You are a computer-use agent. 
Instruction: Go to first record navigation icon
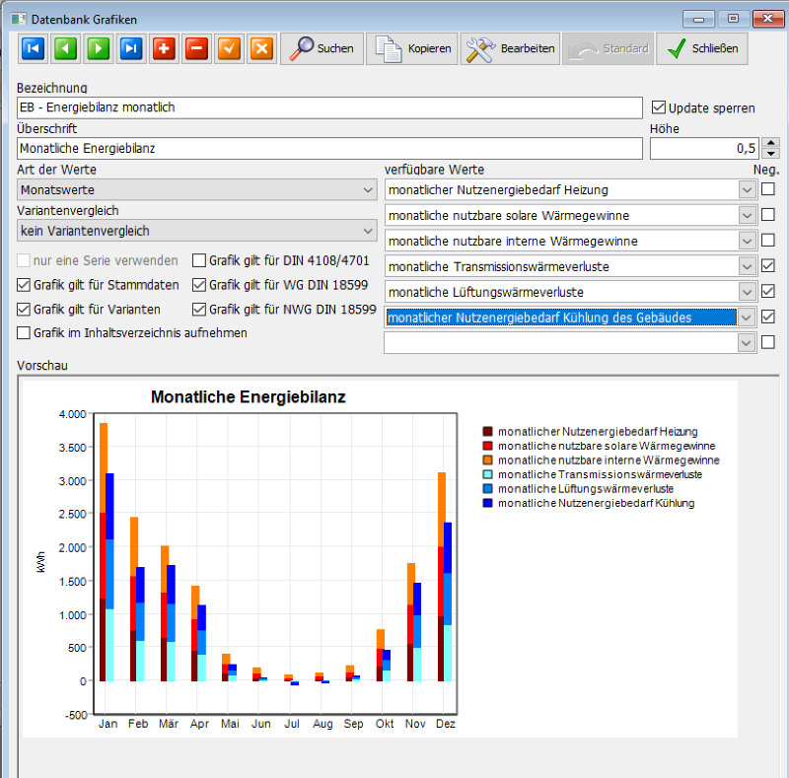click(32, 48)
